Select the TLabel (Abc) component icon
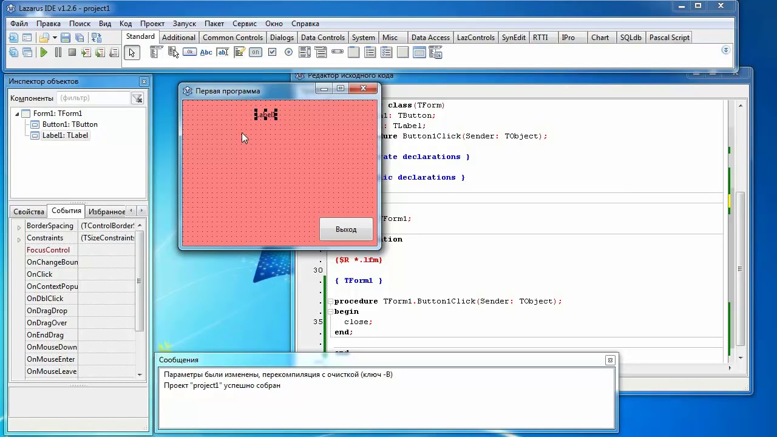The height and width of the screenshot is (437, 777). tap(206, 52)
